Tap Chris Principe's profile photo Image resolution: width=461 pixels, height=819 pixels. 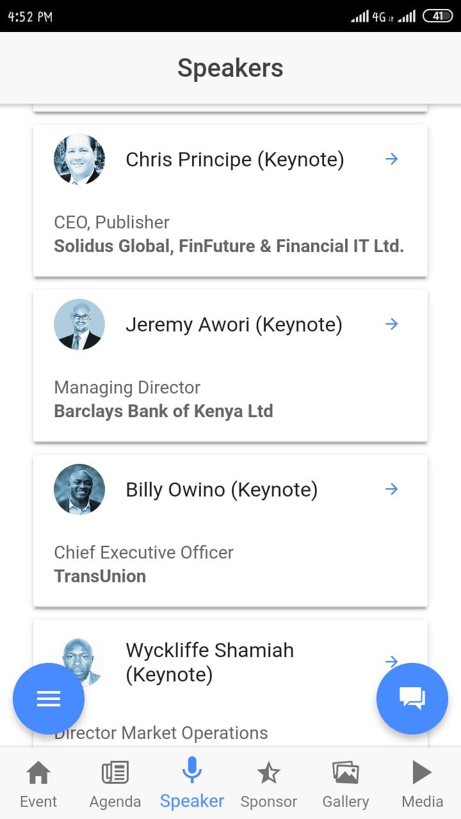79,159
